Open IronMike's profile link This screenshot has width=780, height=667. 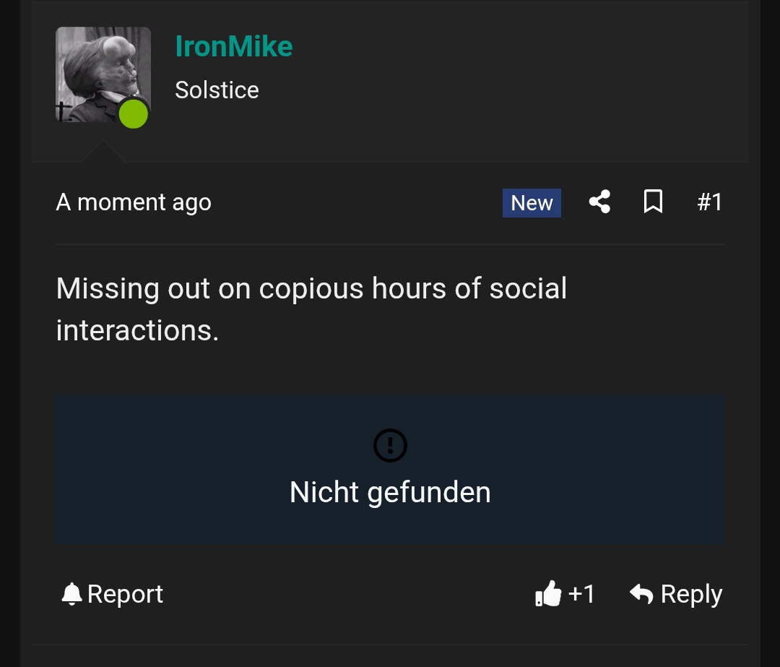pos(233,46)
